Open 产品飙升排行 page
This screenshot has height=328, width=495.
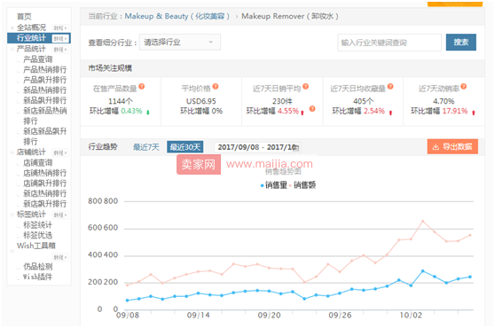[x=45, y=80]
